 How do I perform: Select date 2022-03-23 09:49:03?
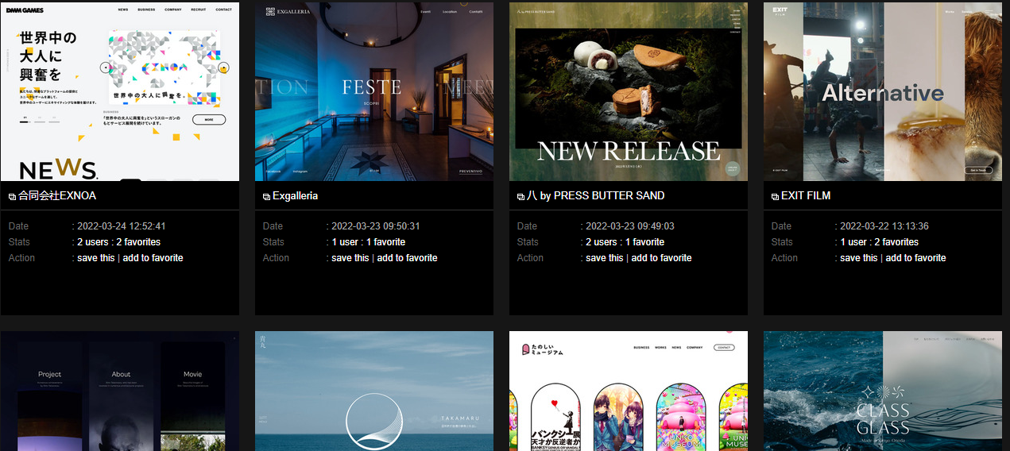coord(630,226)
